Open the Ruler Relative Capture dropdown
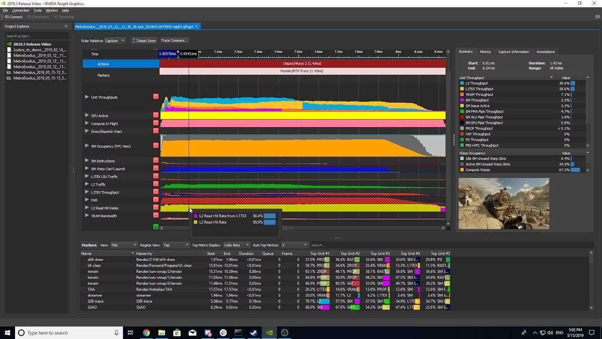 click(x=114, y=40)
